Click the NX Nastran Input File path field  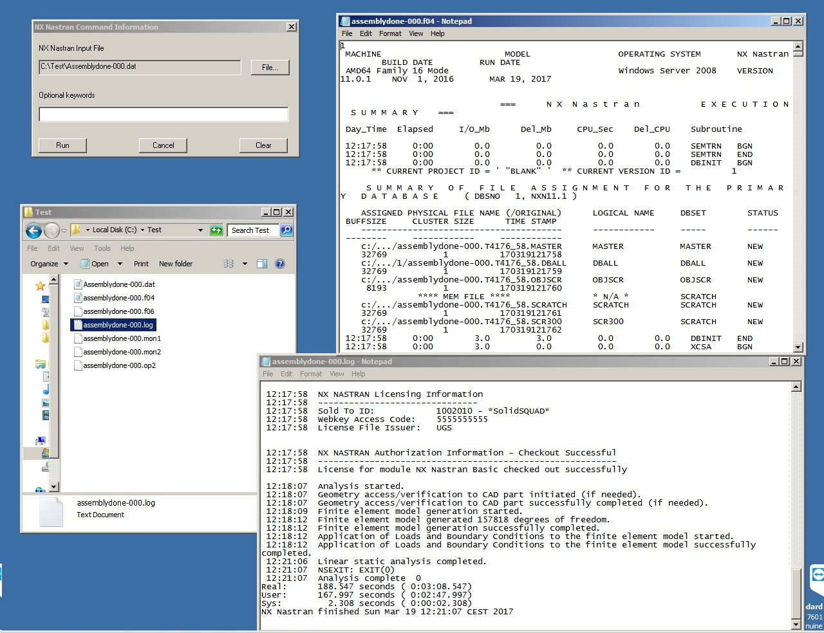click(140, 67)
